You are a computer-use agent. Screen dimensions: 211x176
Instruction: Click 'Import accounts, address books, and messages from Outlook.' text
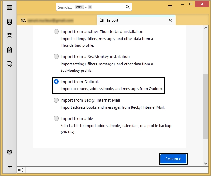(112, 89)
